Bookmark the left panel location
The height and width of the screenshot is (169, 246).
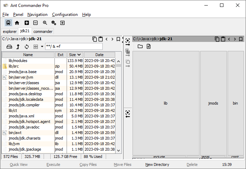[118, 39]
